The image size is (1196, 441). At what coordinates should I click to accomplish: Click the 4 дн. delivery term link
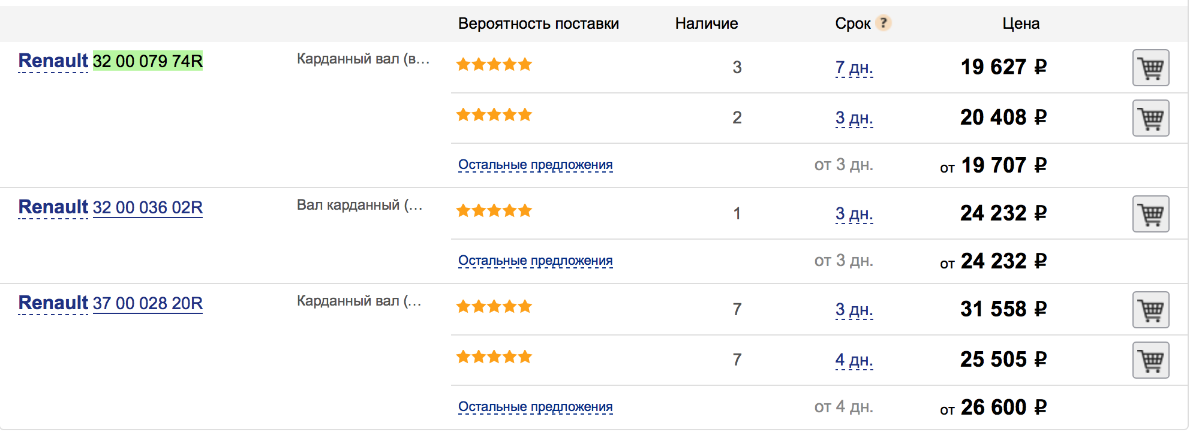click(x=854, y=360)
